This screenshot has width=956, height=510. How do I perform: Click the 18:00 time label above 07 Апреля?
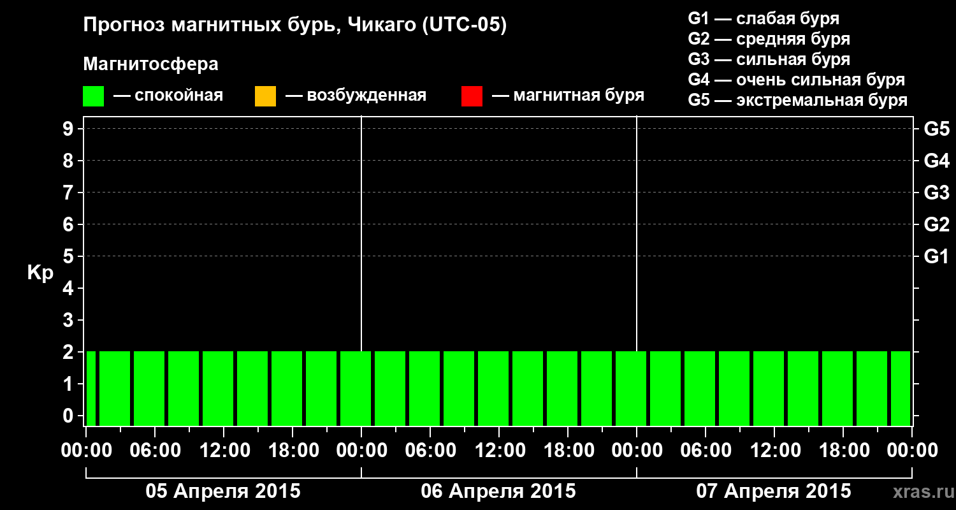pos(843,451)
